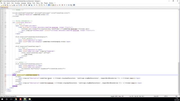The width and height of the screenshot is (180, 101).
Task: Open FileZilla from the taskbar
Action: [21, 99]
